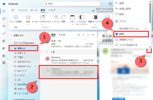Image resolution: width=153 pixels, height=100 pixels.
Task: Click the Windows sender avatar
Action: pyautogui.click(x=47, y=59)
